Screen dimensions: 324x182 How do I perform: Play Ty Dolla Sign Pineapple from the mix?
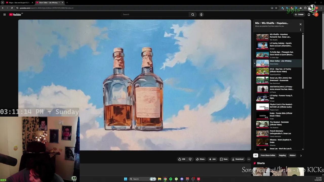(x=278, y=55)
